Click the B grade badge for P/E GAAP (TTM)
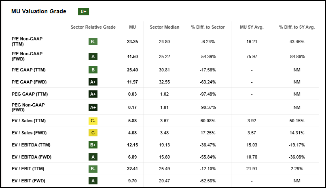Viewport: 326px width, 188px height. 93,70
